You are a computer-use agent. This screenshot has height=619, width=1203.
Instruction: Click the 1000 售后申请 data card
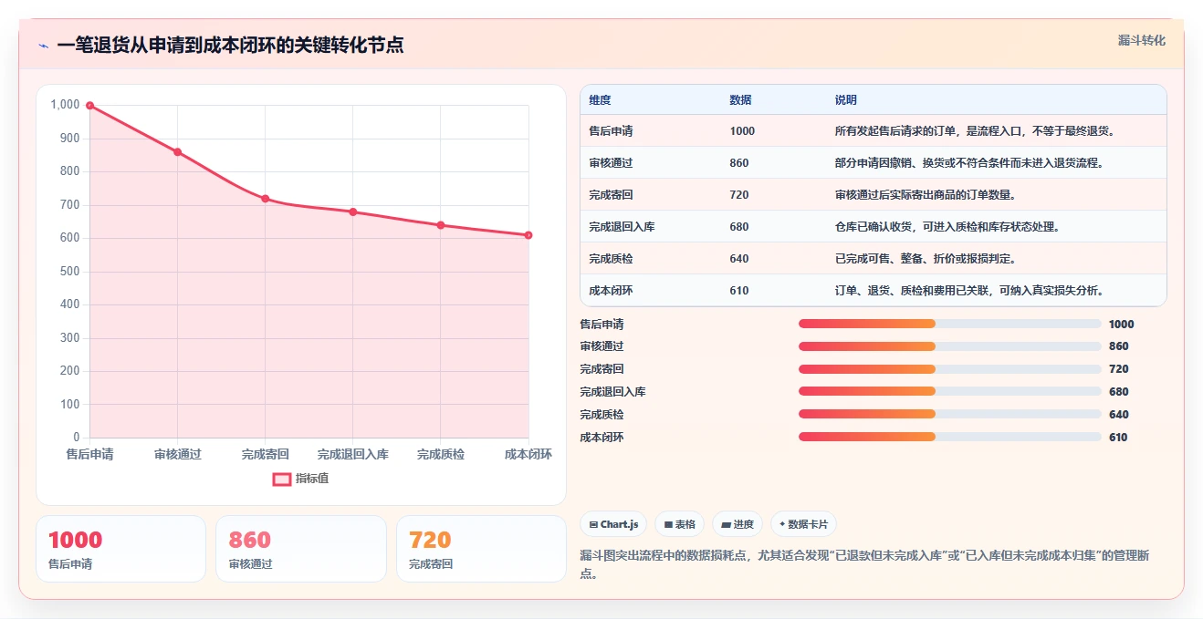pyautogui.click(x=120, y=549)
